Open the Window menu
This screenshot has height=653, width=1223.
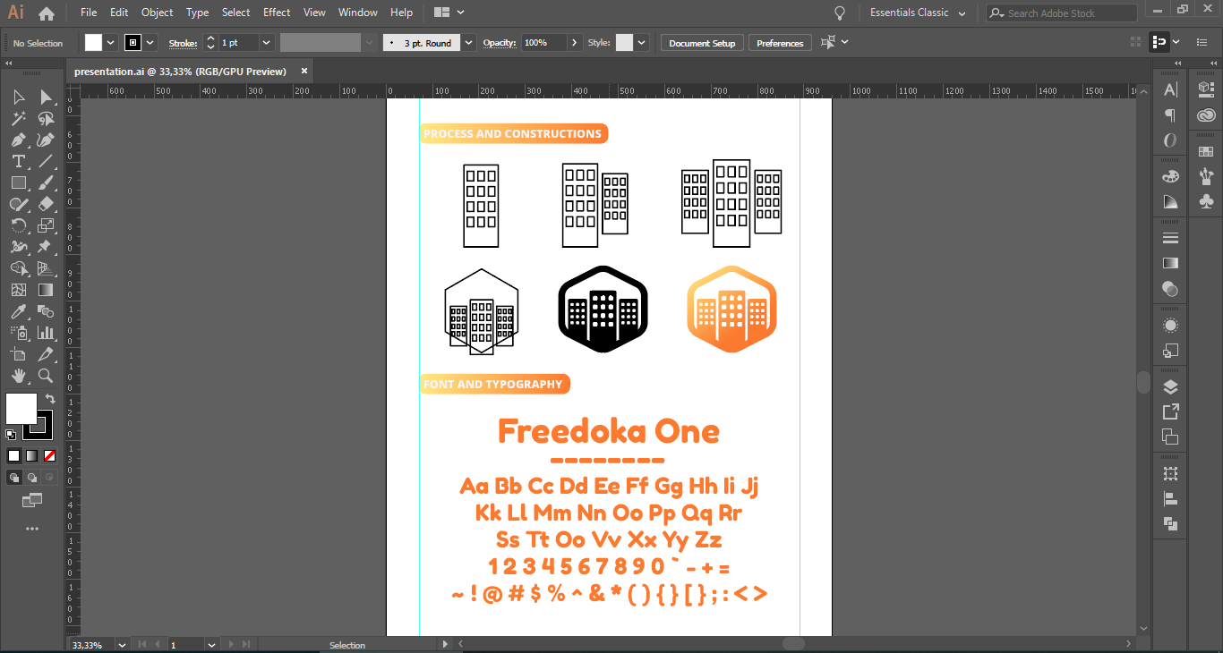[x=358, y=13]
